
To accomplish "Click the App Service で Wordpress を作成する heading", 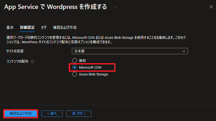I will (56, 7).
